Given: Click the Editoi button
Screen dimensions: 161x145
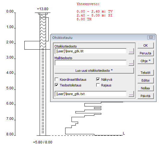Looking at the screenshot, I should (145, 80).
